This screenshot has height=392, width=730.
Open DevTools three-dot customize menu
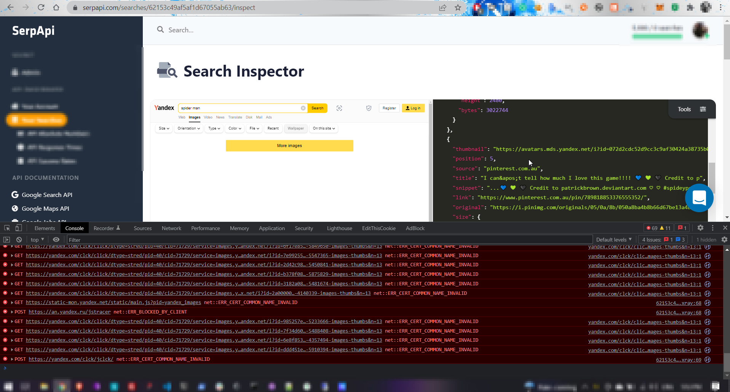[x=712, y=228]
